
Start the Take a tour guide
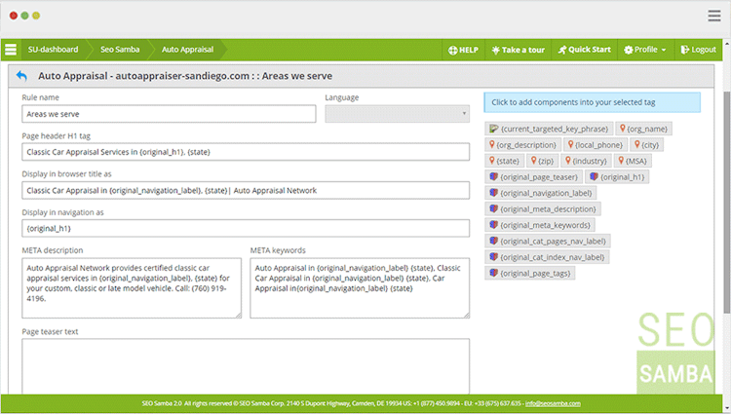(518, 50)
